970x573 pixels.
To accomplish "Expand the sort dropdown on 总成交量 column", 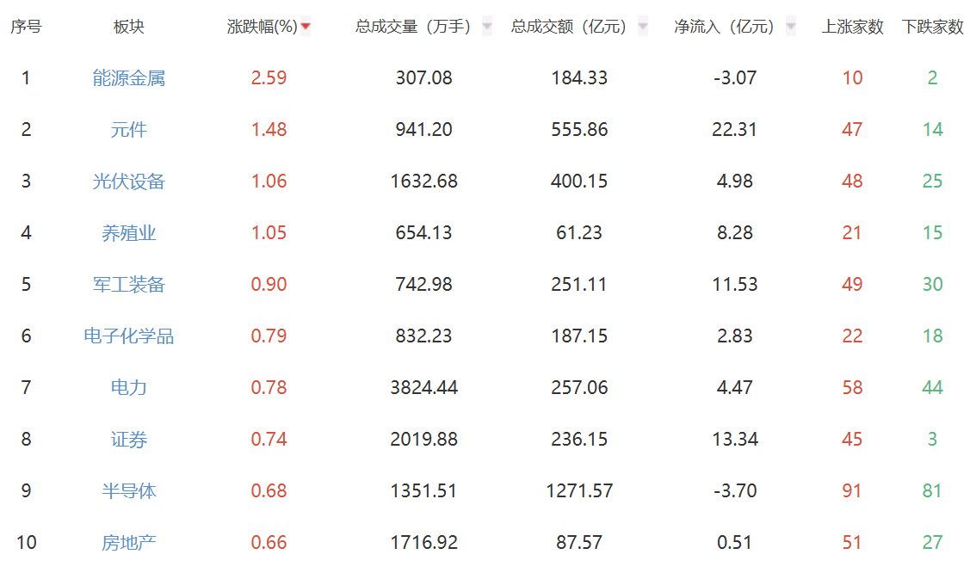I will click(x=487, y=27).
